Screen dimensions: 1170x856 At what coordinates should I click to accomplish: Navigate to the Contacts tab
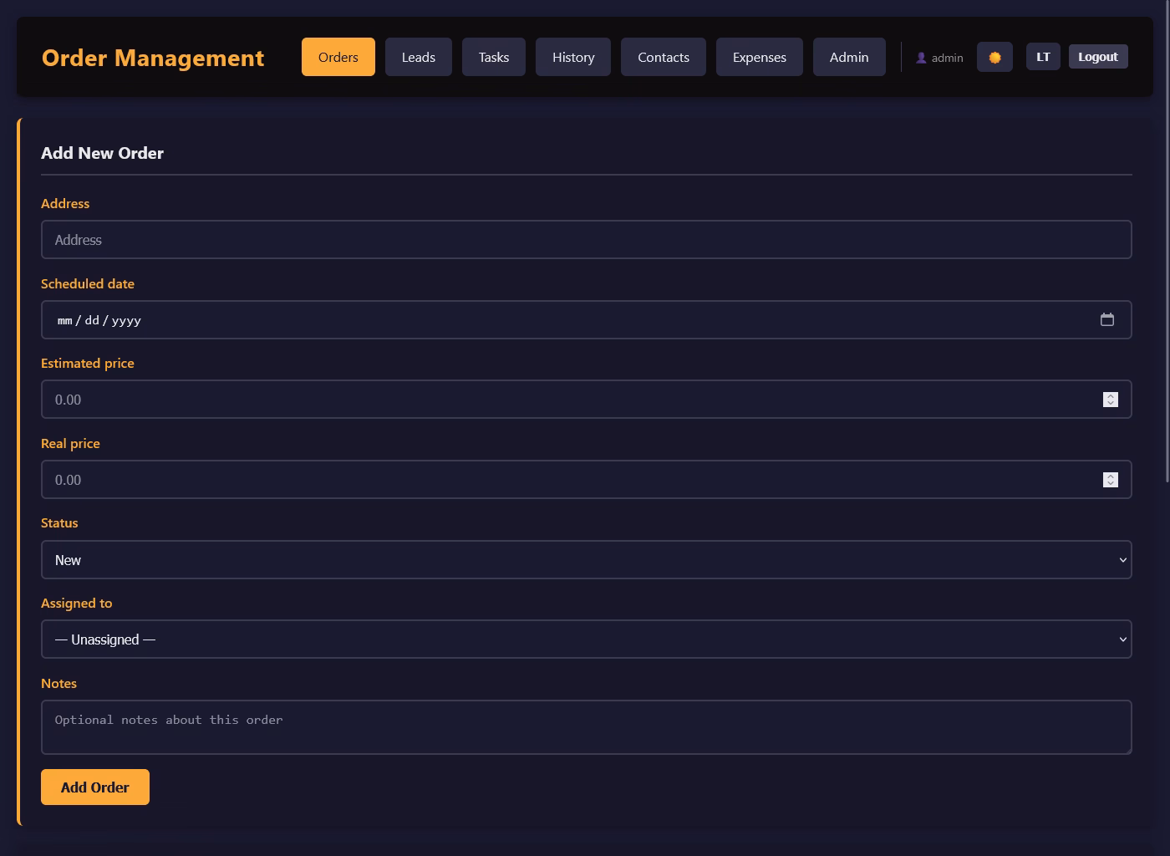click(664, 57)
